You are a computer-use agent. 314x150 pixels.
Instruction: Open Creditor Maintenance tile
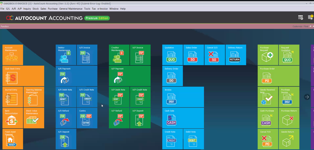[x=119, y=55]
